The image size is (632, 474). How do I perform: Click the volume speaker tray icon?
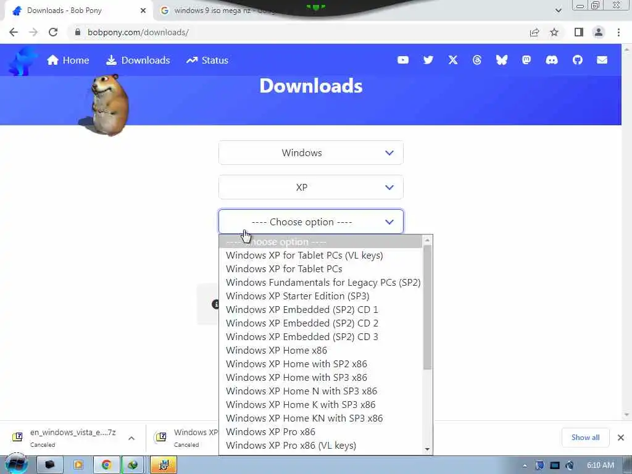[x=570, y=465]
